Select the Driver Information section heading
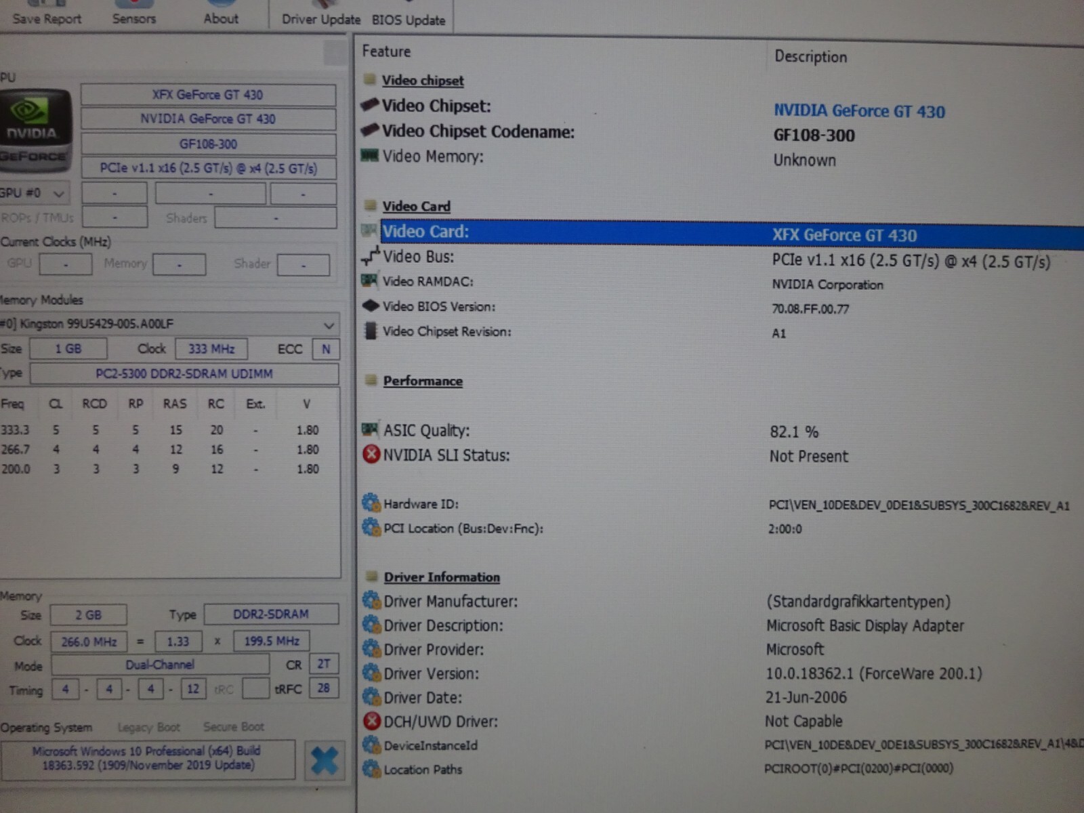This screenshot has width=1084, height=813. (442, 577)
